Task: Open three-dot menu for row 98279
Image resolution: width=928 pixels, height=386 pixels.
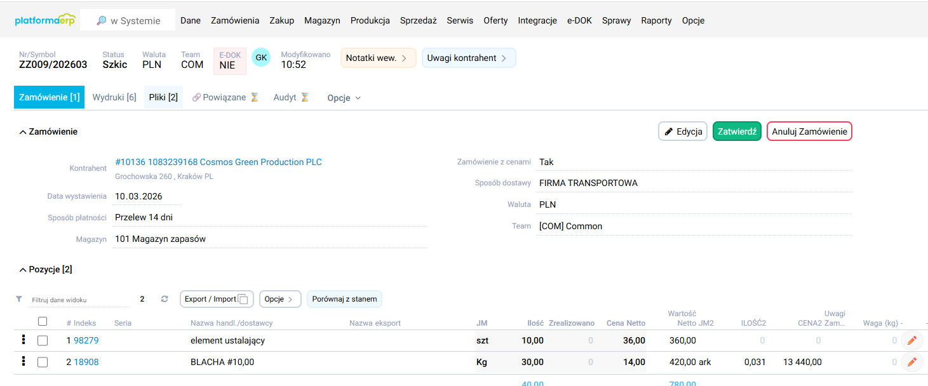Action: [x=24, y=340]
